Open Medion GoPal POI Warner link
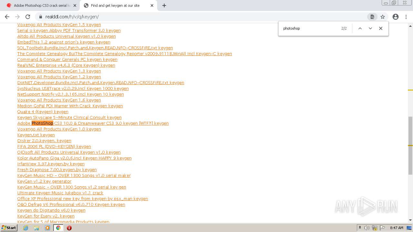 [x=70, y=106]
